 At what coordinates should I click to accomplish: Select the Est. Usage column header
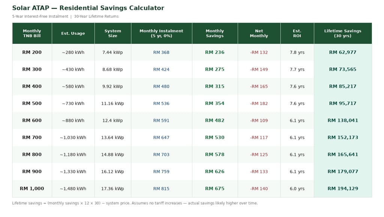point(73,33)
